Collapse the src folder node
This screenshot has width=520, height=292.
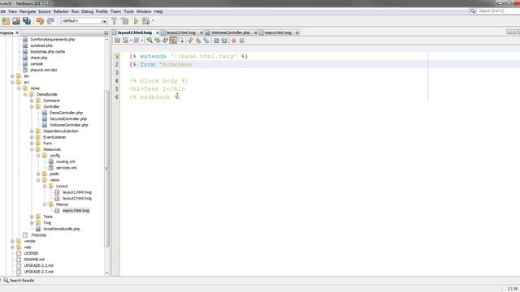[13, 82]
